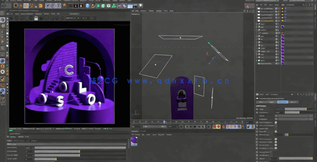
Task: Open the Material Manager hamburger menu
Action: pos(133,134)
